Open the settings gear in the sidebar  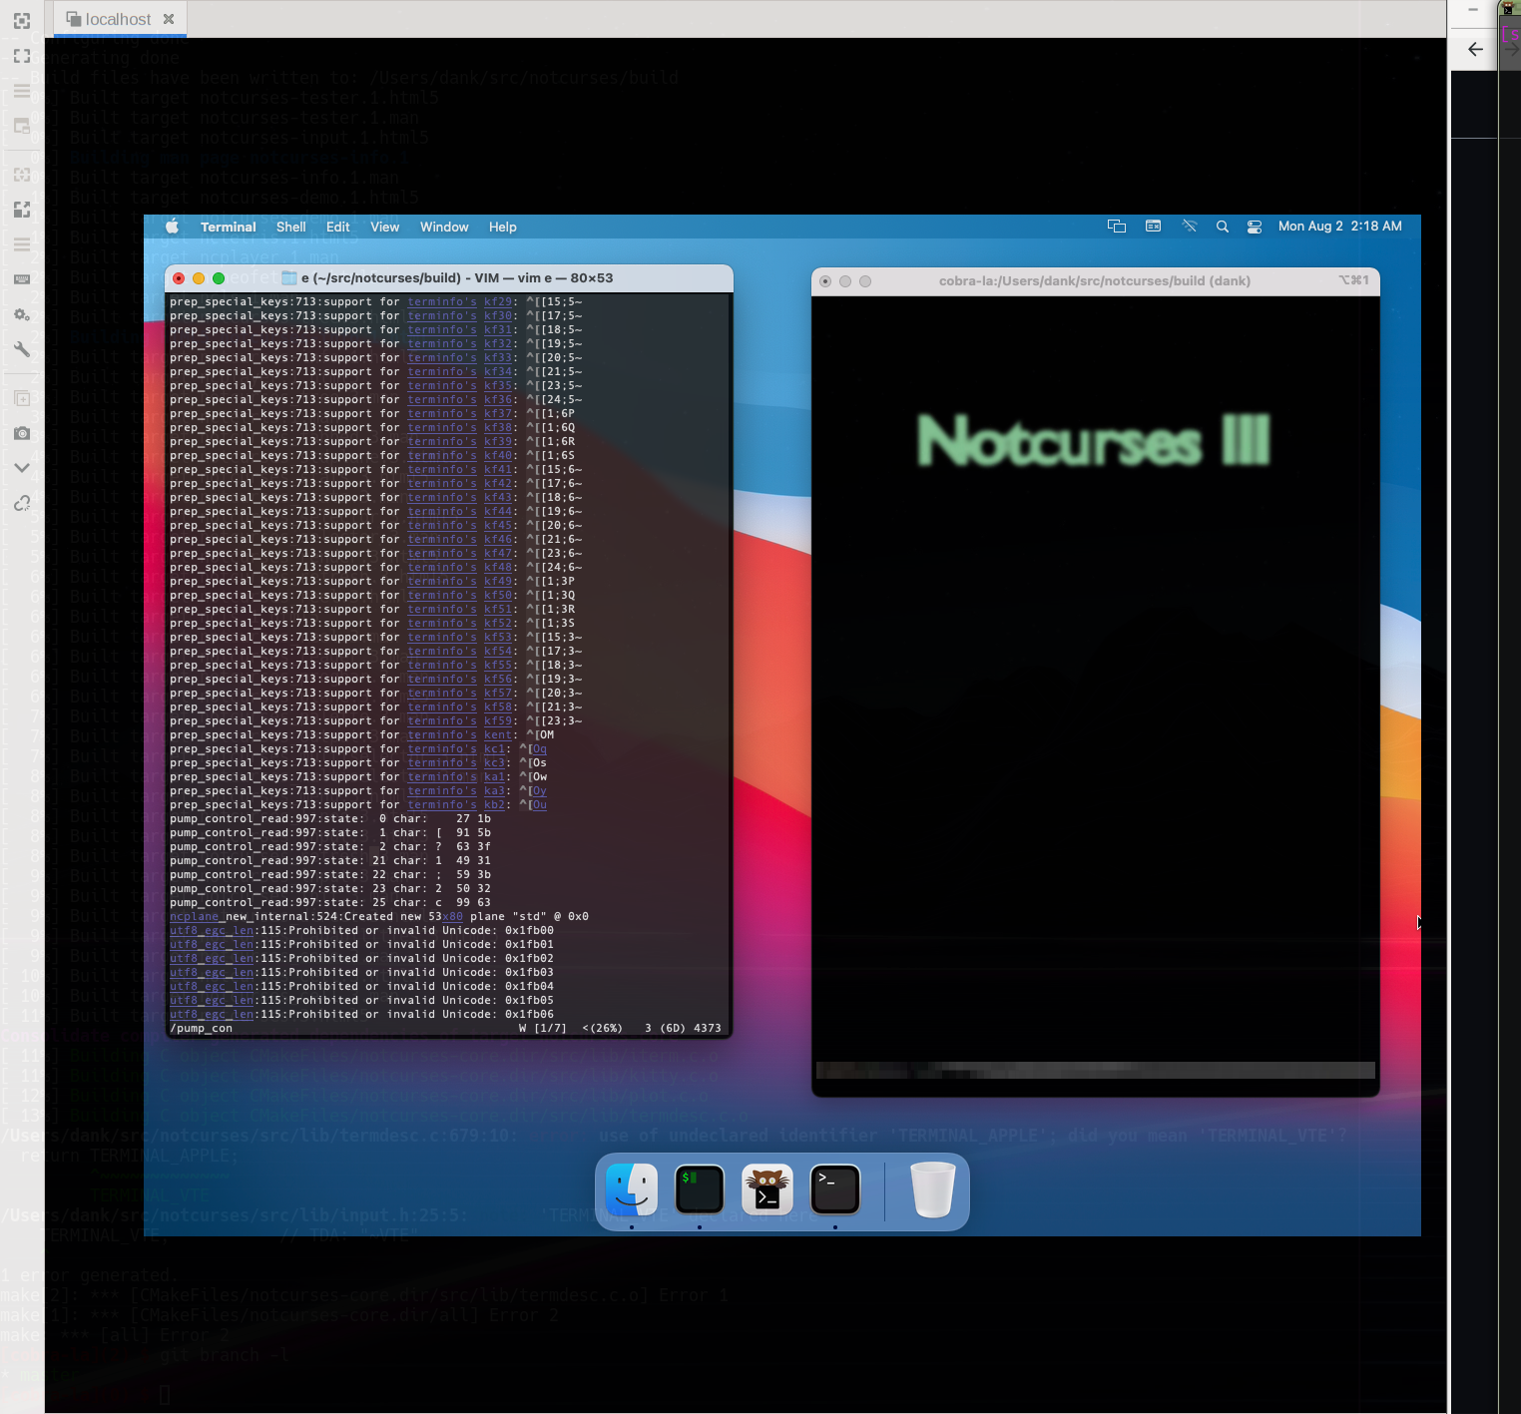[22, 314]
